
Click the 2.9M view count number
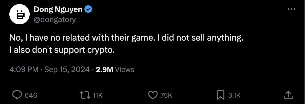coord(104,69)
